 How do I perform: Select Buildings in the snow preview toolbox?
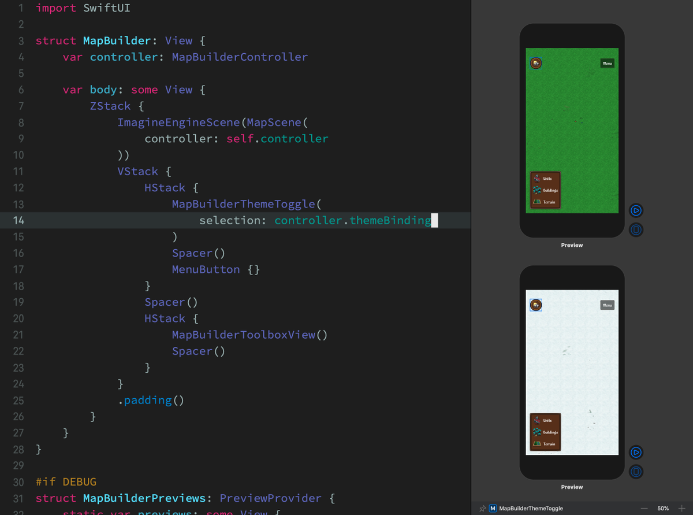coord(546,432)
